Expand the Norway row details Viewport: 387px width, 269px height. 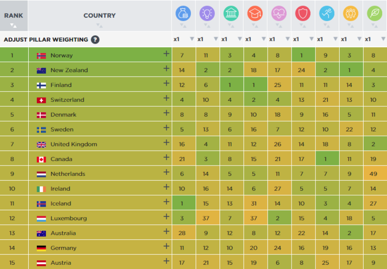pyautogui.click(x=166, y=54)
